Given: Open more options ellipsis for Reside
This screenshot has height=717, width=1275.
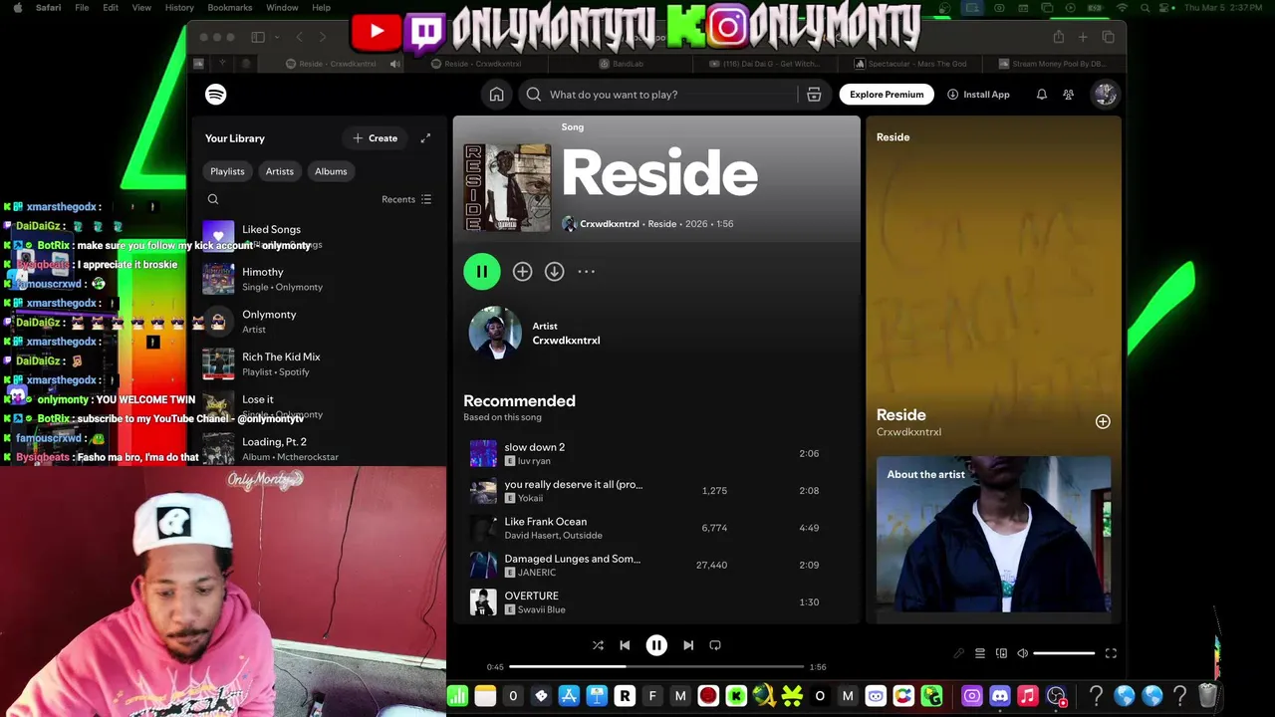Looking at the screenshot, I should 587,271.
